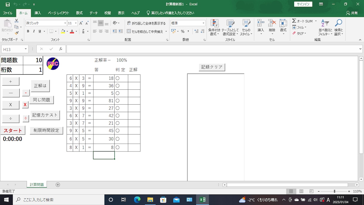Expand the formula bar chevron

360,49
